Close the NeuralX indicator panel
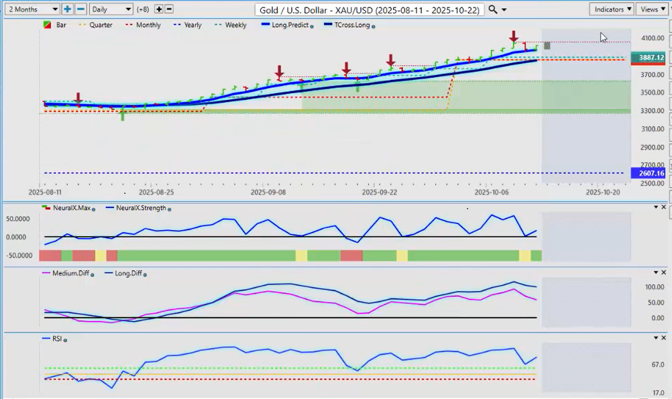Image resolution: width=672 pixels, height=399 pixels. pyautogui.click(x=664, y=207)
